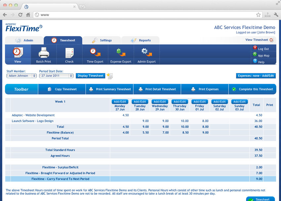The height and width of the screenshot is (201, 281).
Task: Click Complete this Timesheet
Action: point(252,89)
